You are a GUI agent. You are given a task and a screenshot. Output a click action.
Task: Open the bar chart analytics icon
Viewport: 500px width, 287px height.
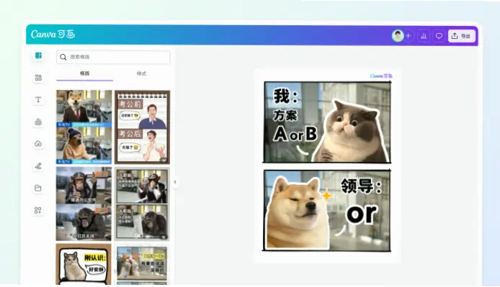(x=424, y=36)
